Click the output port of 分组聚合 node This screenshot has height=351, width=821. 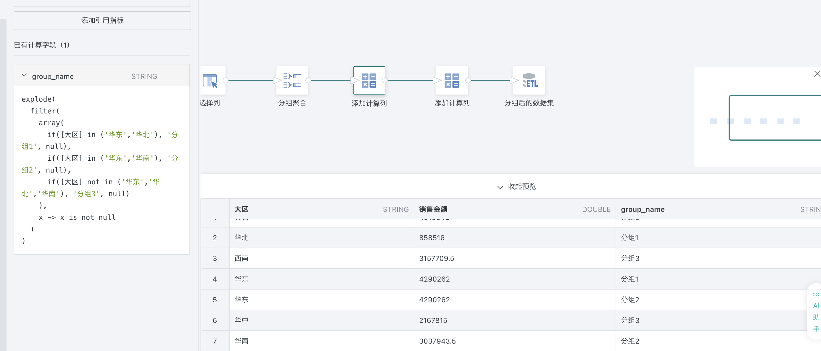[x=308, y=80]
